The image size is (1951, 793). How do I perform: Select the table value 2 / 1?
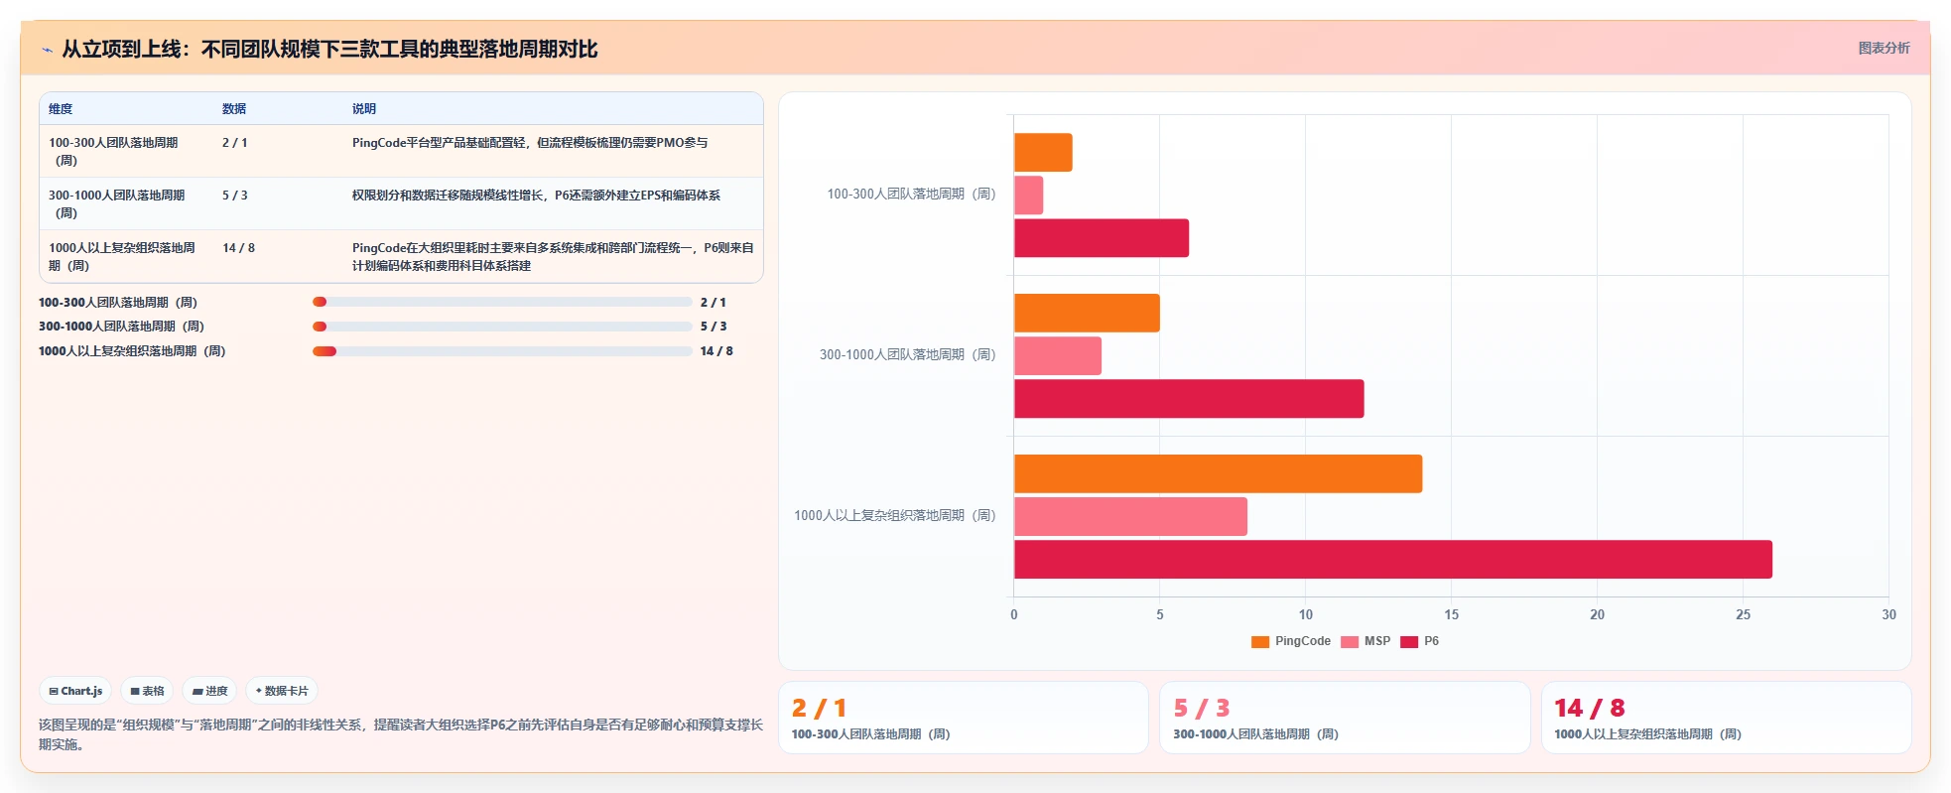(x=235, y=143)
